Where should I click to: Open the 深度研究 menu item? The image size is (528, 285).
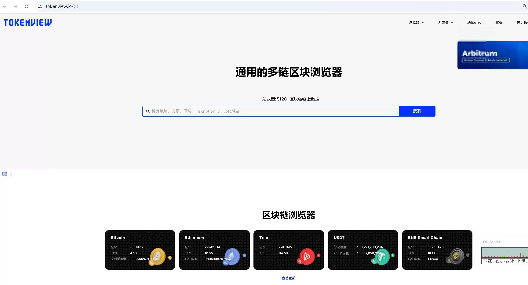474,22
